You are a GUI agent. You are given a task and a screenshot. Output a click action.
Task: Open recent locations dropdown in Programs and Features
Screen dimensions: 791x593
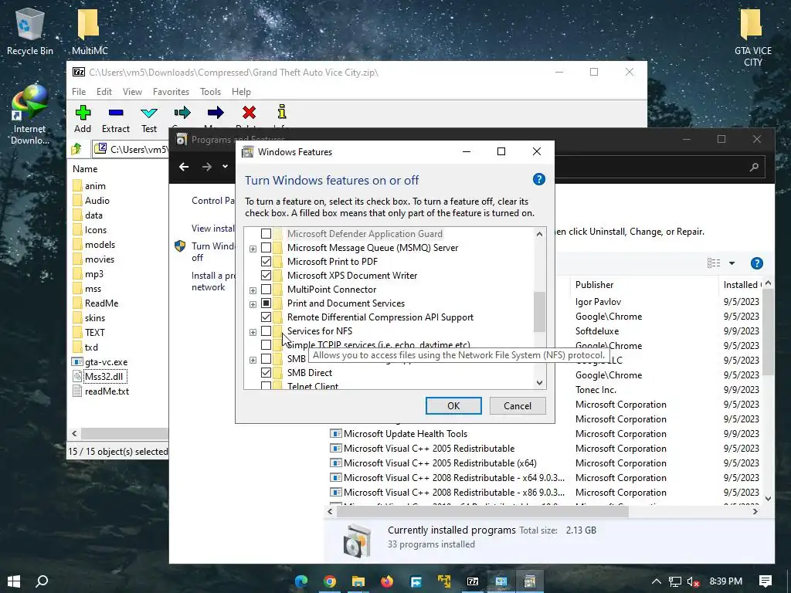pos(225,167)
